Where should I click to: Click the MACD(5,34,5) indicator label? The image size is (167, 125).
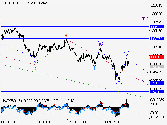pyautogui.click(x=11, y=101)
